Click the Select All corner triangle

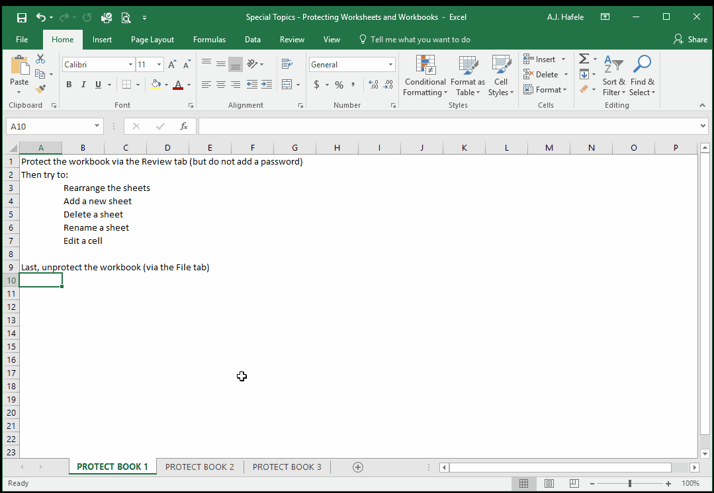pyautogui.click(x=13, y=147)
